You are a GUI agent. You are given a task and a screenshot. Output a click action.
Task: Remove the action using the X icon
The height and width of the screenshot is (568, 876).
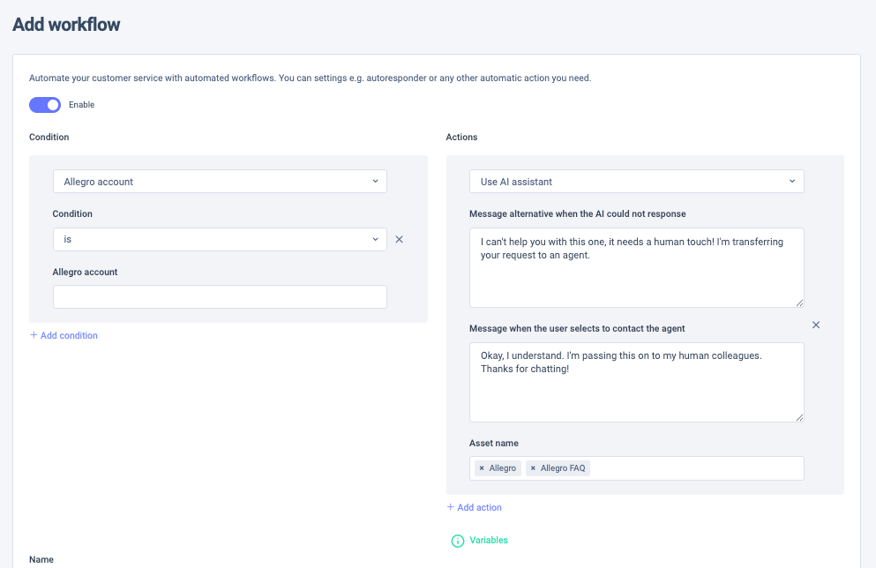tap(816, 325)
